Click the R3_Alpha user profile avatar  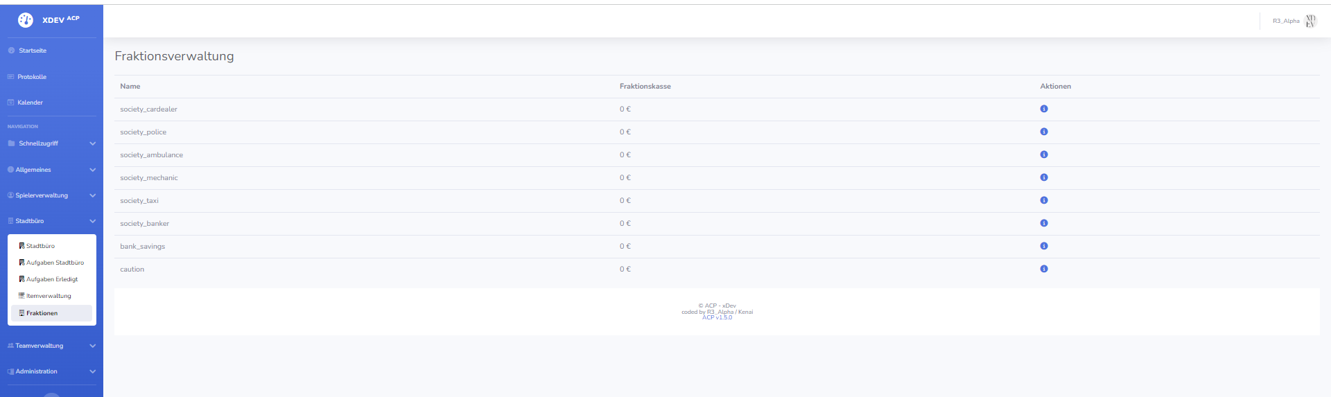click(x=1310, y=21)
